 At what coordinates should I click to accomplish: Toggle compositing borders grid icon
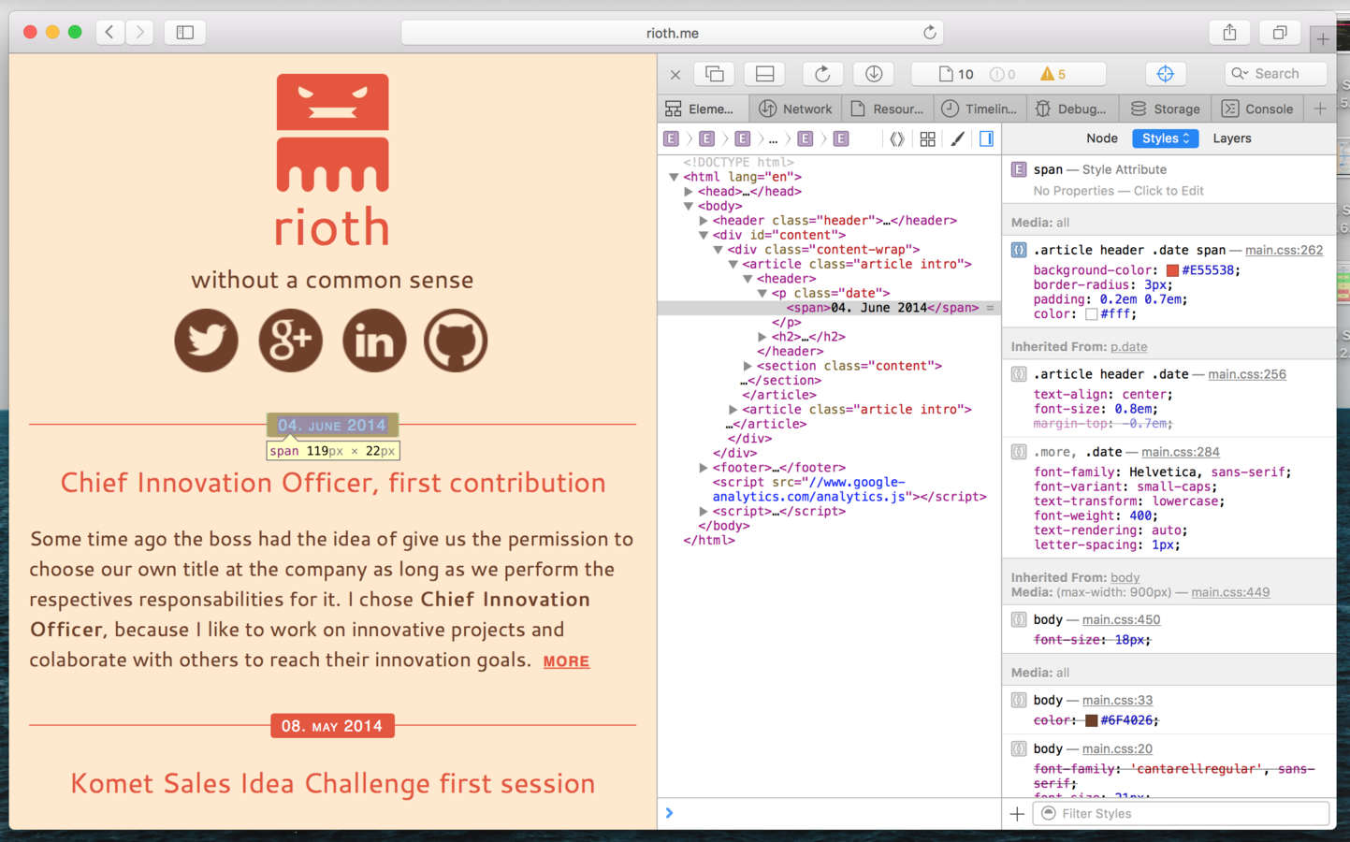click(927, 138)
